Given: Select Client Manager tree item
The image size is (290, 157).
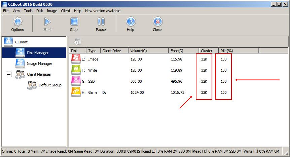Looking at the screenshot, I should click(x=39, y=74).
